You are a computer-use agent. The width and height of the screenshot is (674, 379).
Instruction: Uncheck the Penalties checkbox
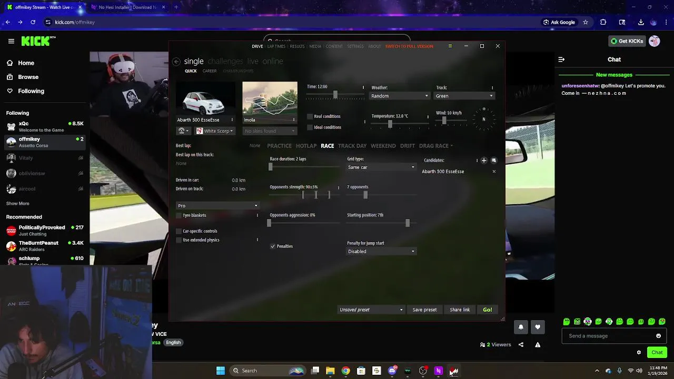273,246
